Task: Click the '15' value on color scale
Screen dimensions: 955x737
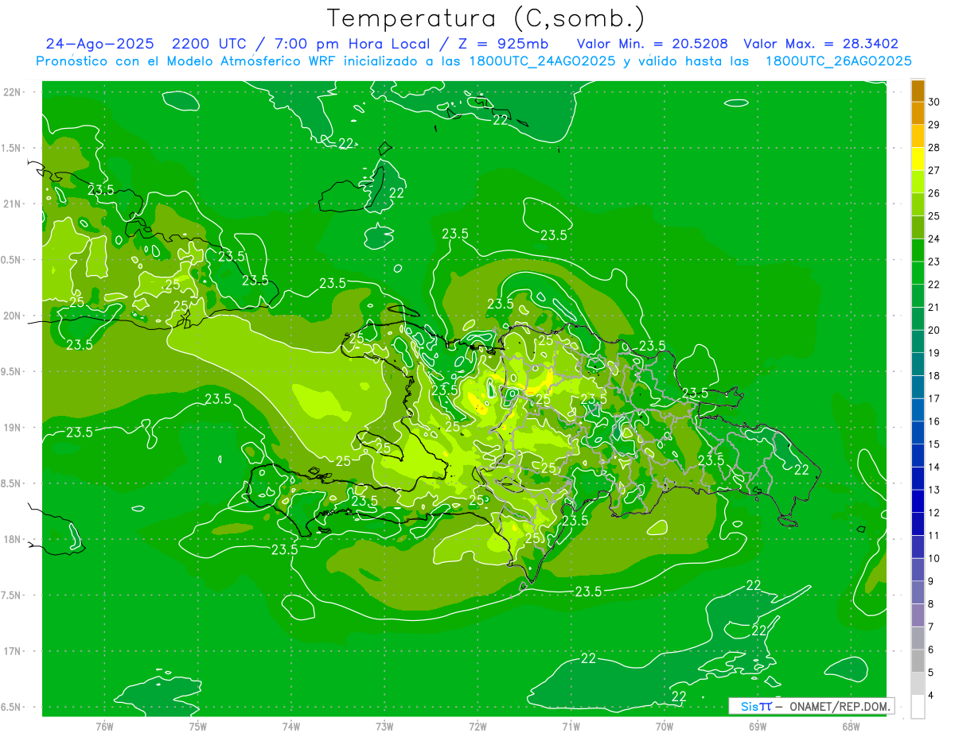Action: (934, 444)
